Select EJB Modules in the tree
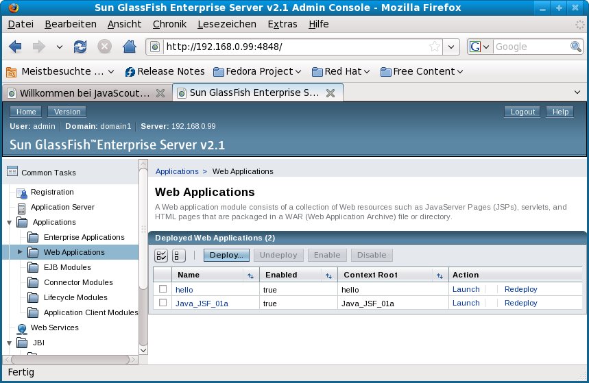Screen dimensions: 589x383 pos(67,267)
